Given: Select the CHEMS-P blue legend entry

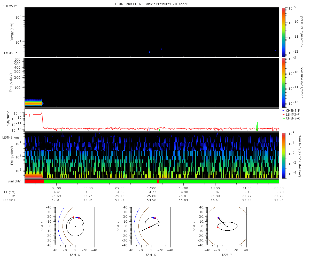Looking at the screenshot, I should click(291, 110).
